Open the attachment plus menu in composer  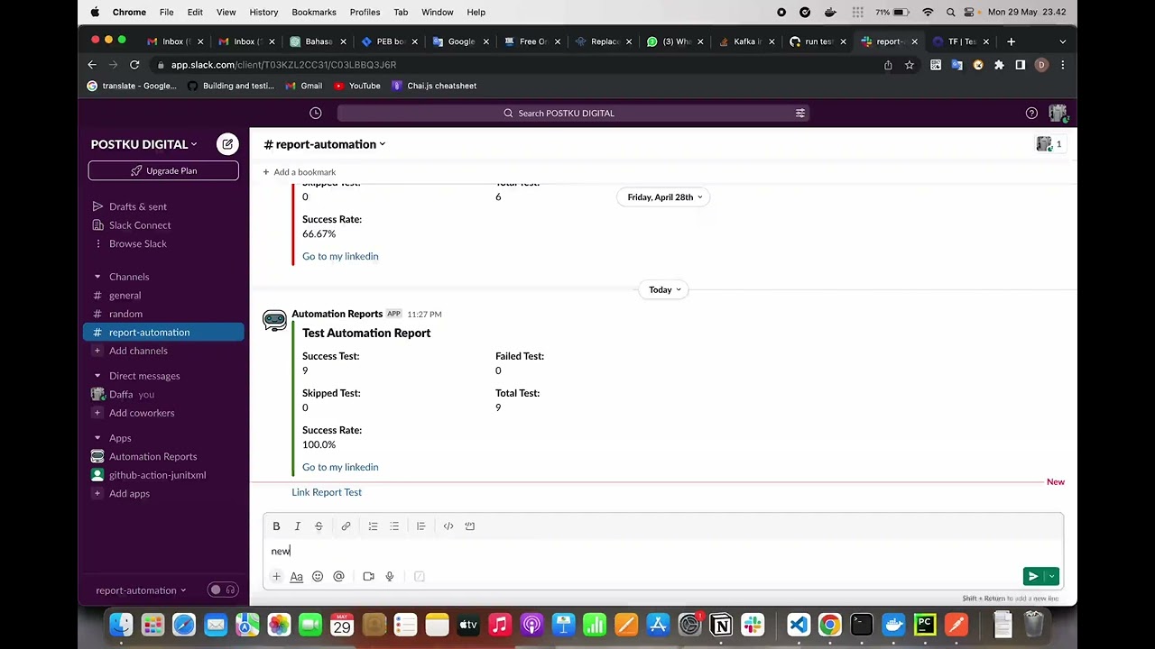(x=276, y=577)
